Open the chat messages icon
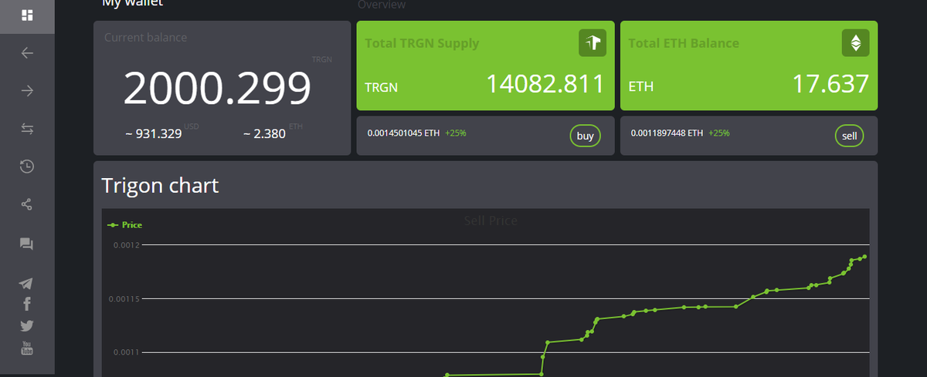The width and height of the screenshot is (927, 377). point(27,244)
